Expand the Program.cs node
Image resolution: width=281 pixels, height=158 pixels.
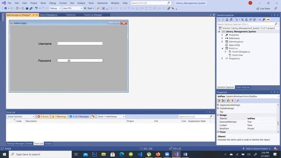tap(222, 58)
